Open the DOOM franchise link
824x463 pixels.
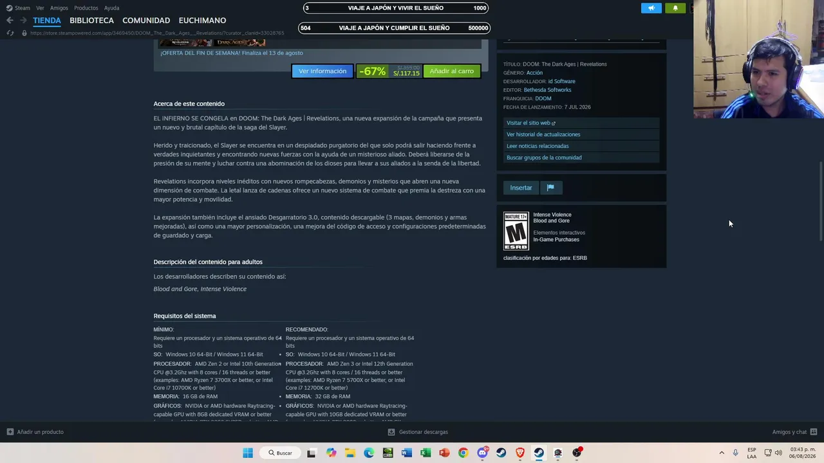point(543,98)
